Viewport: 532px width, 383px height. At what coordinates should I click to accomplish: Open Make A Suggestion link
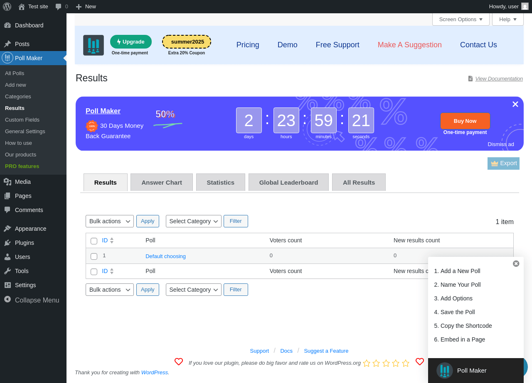point(410,45)
